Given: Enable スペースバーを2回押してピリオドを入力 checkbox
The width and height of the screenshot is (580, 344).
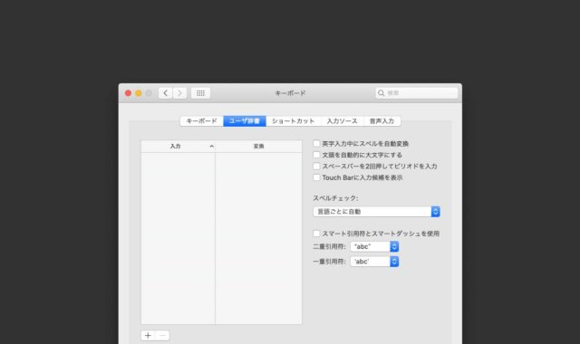Looking at the screenshot, I should click(316, 167).
